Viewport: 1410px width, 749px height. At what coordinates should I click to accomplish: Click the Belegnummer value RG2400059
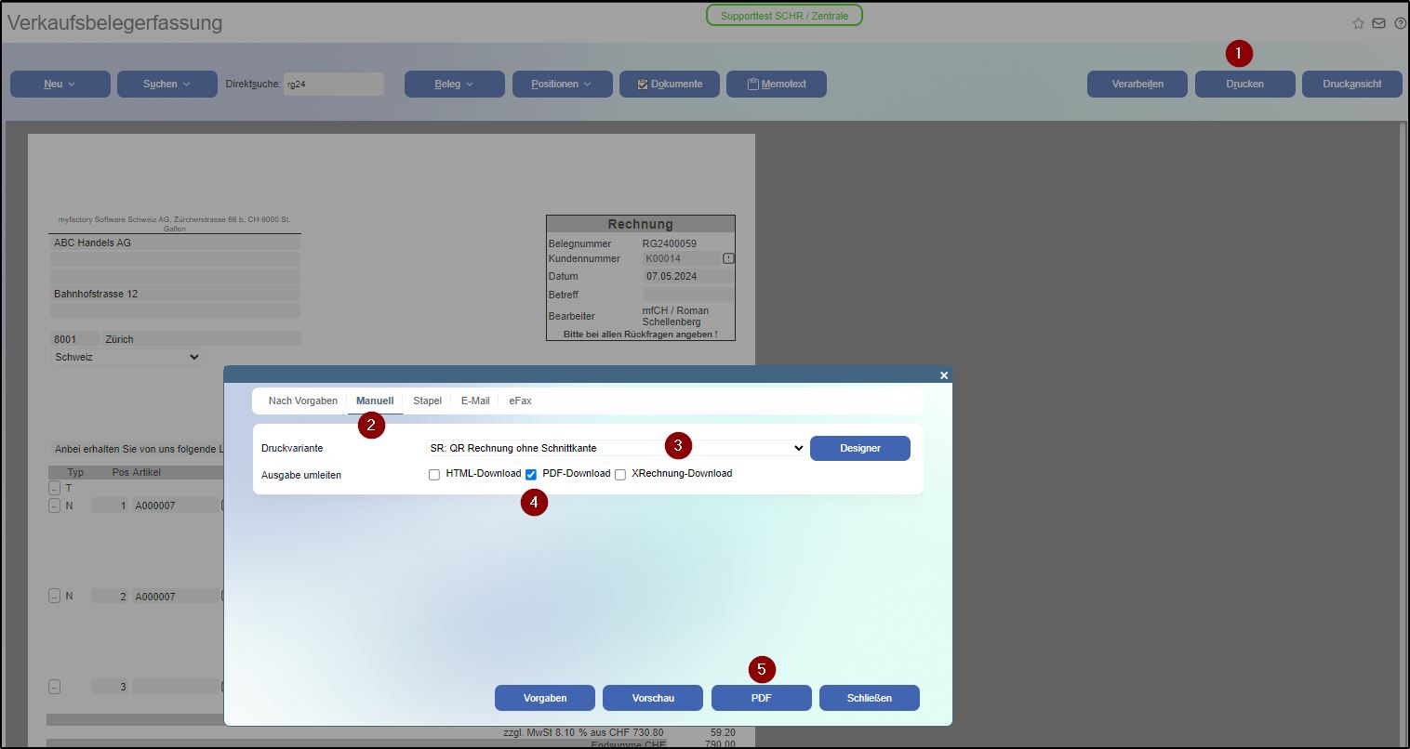[x=670, y=243]
